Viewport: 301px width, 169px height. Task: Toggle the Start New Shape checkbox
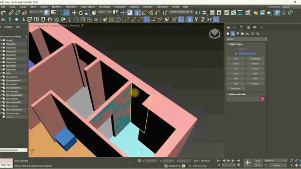[x=236, y=54]
